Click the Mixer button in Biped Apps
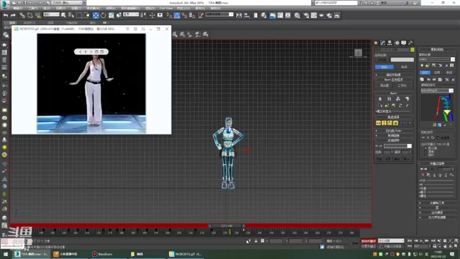The image size is (460, 259). click(x=384, y=85)
